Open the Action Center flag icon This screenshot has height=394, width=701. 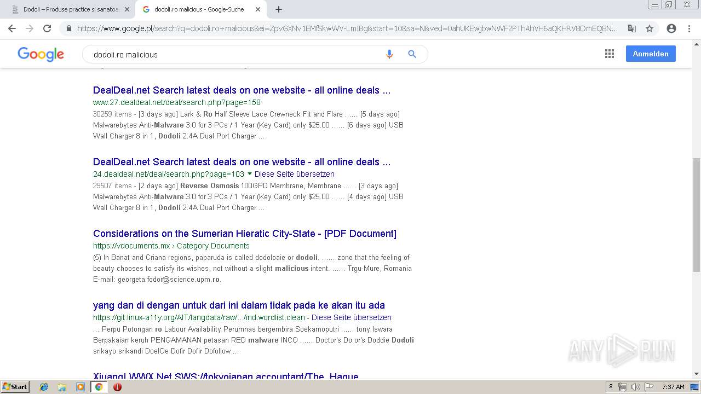[x=648, y=387]
